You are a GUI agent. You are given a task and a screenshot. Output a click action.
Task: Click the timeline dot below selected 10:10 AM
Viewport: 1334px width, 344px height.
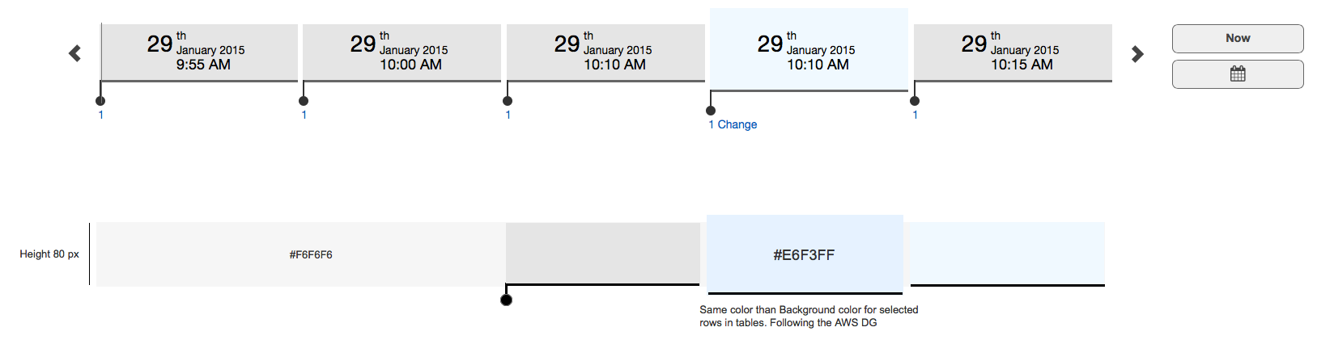711,111
